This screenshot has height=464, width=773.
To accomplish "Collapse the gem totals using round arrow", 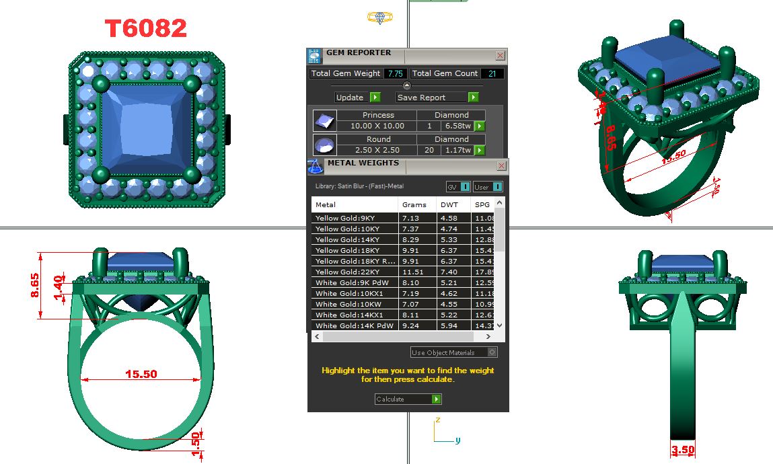I will 406,85.
